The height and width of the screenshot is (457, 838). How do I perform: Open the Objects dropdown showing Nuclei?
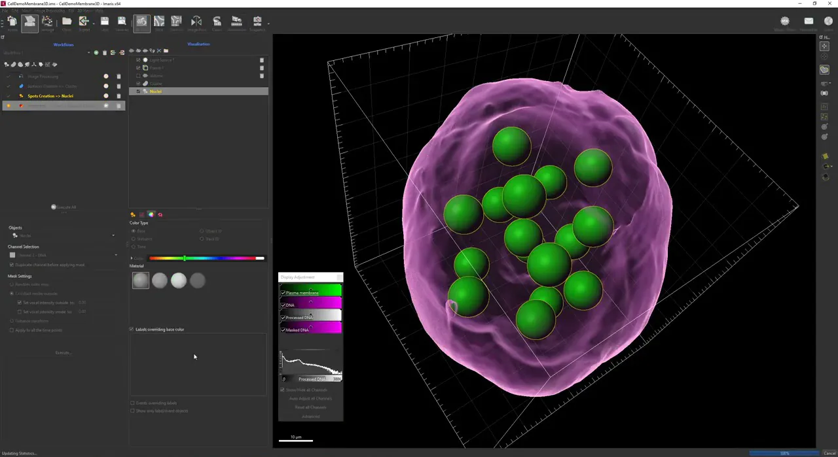tap(63, 235)
